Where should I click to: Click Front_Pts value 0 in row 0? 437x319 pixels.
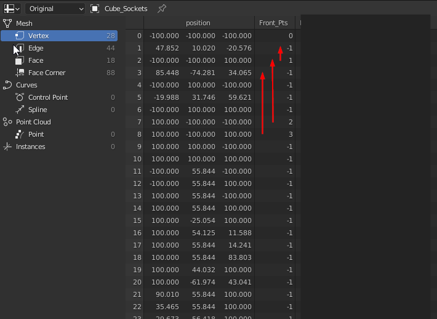[x=291, y=36]
